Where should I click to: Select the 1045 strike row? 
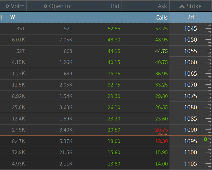point(190,29)
